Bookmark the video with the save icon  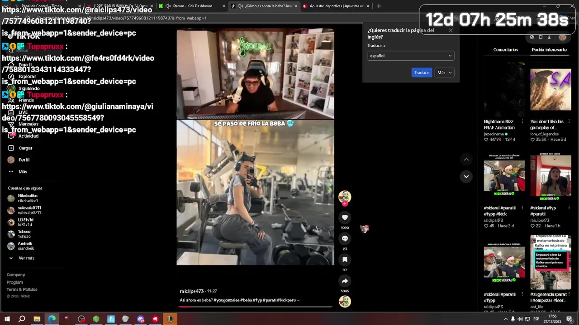345,260
